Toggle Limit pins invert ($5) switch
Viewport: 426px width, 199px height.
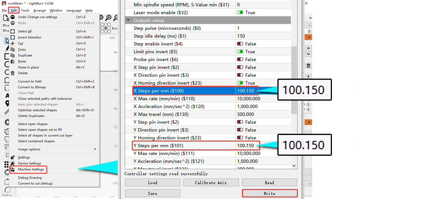(240, 51)
